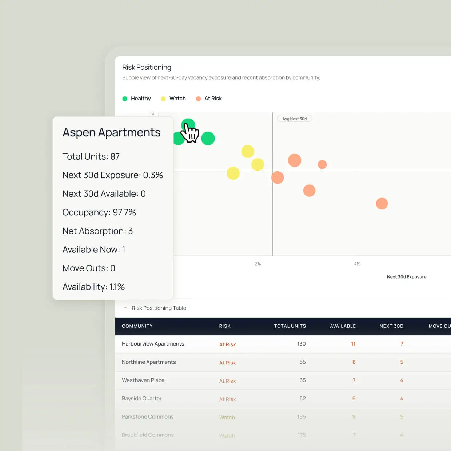Click the Next 30D value 7 for Harbourview

pyautogui.click(x=402, y=344)
